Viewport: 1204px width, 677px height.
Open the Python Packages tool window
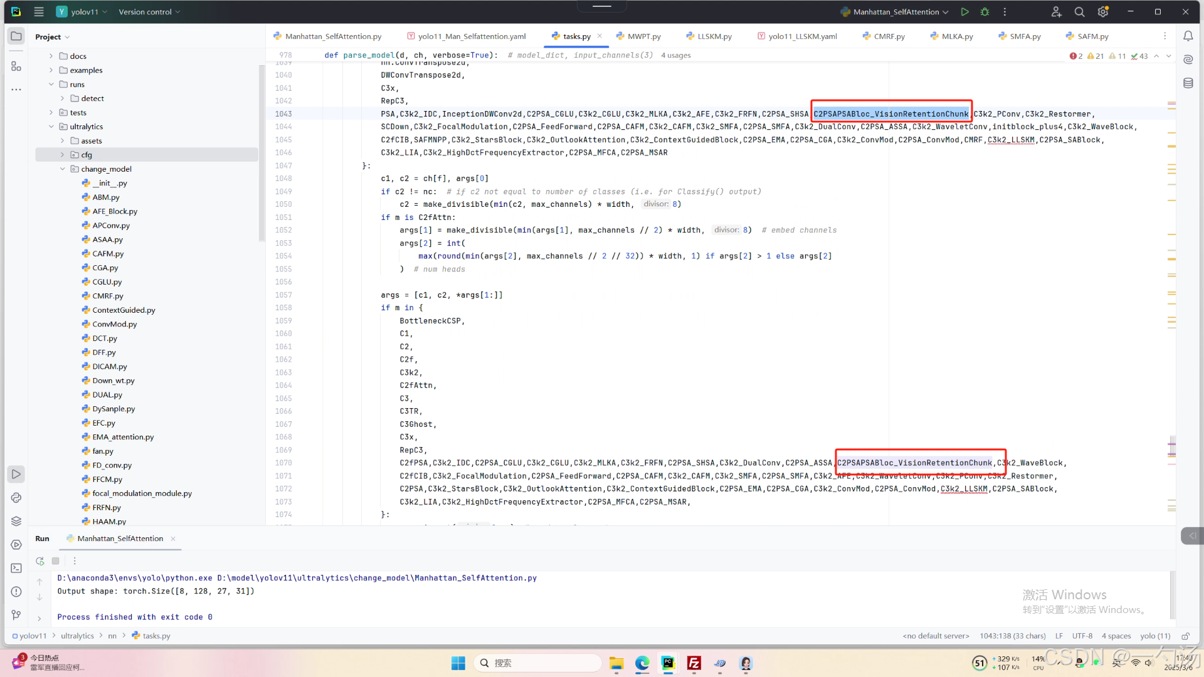click(x=16, y=521)
